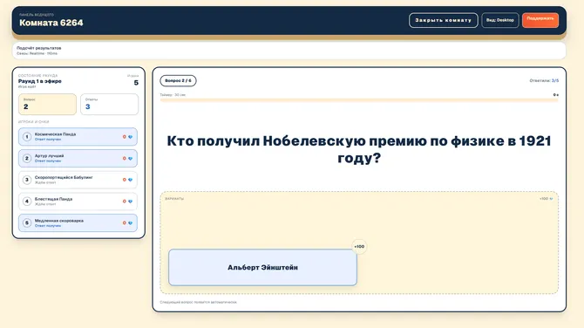Image resolution: width=584 pixels, height=328 pixels.
Task: Click the "Следующий вопрос появится автоматически" note
Action: (199, 303)
